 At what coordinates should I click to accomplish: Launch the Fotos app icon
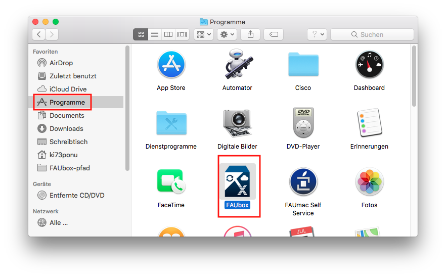pyautogui.click(x=369, y=181)
